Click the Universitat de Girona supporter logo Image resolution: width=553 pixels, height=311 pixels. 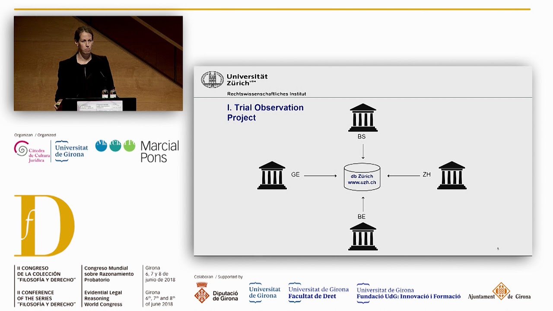264,292
